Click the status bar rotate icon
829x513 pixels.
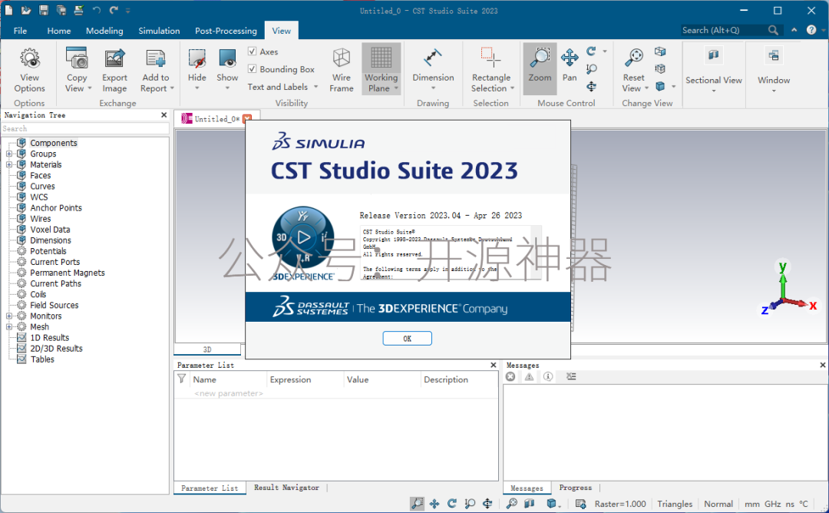[x=452, y=504]
